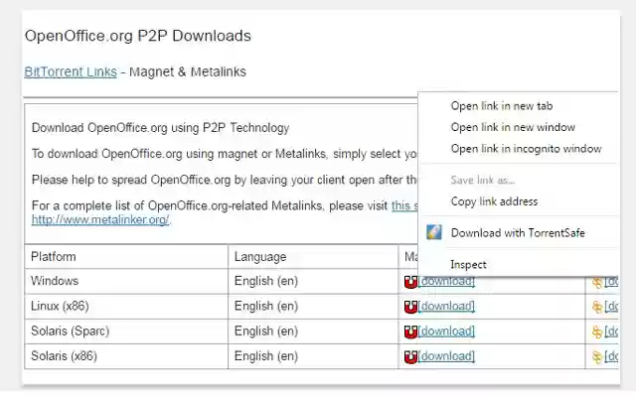Viewport: 636px width, 397px height.
Task: Click 'Download OpenOffice.org using P2P Technology' text
Action: coord(161,128)
